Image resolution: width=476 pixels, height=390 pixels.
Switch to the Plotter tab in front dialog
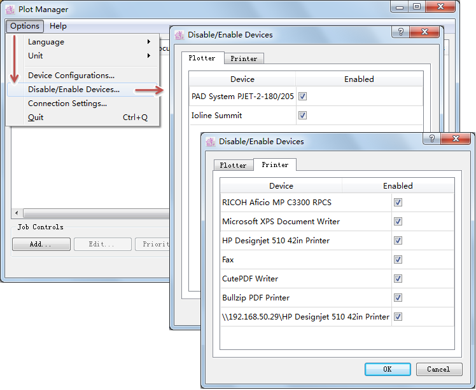(x=233, y=165)
